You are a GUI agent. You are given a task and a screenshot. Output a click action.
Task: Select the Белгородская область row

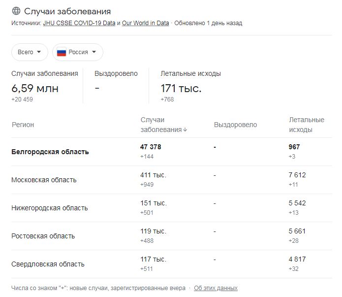click(x=172, y=152)
